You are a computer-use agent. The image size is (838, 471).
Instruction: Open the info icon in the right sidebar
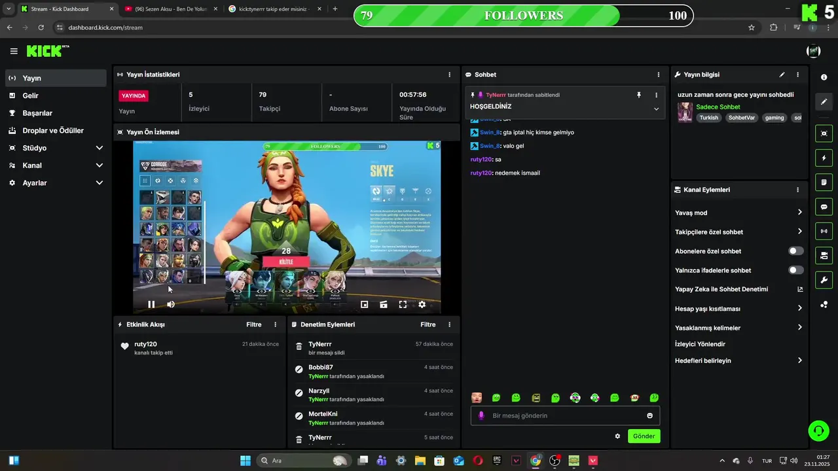[824, 77]
